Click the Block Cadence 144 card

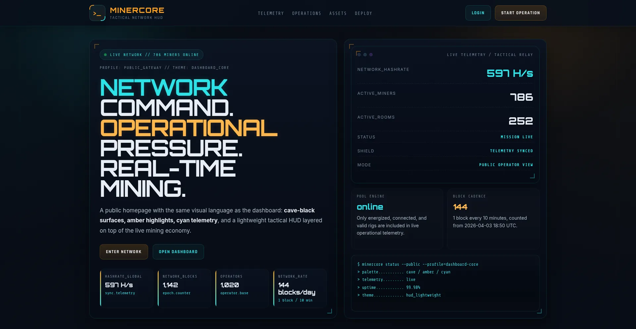click(x=493, y=219)
